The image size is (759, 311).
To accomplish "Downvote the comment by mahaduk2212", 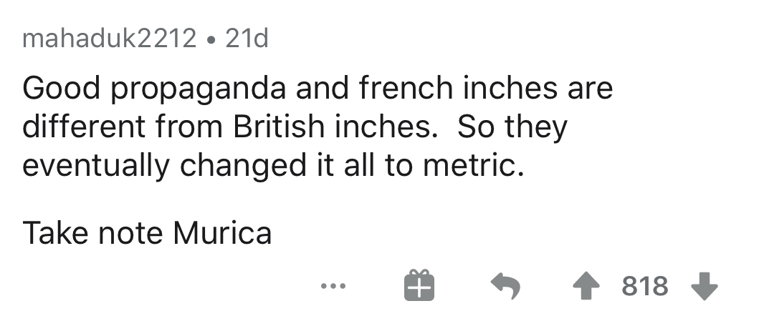I will click(704, 287).
